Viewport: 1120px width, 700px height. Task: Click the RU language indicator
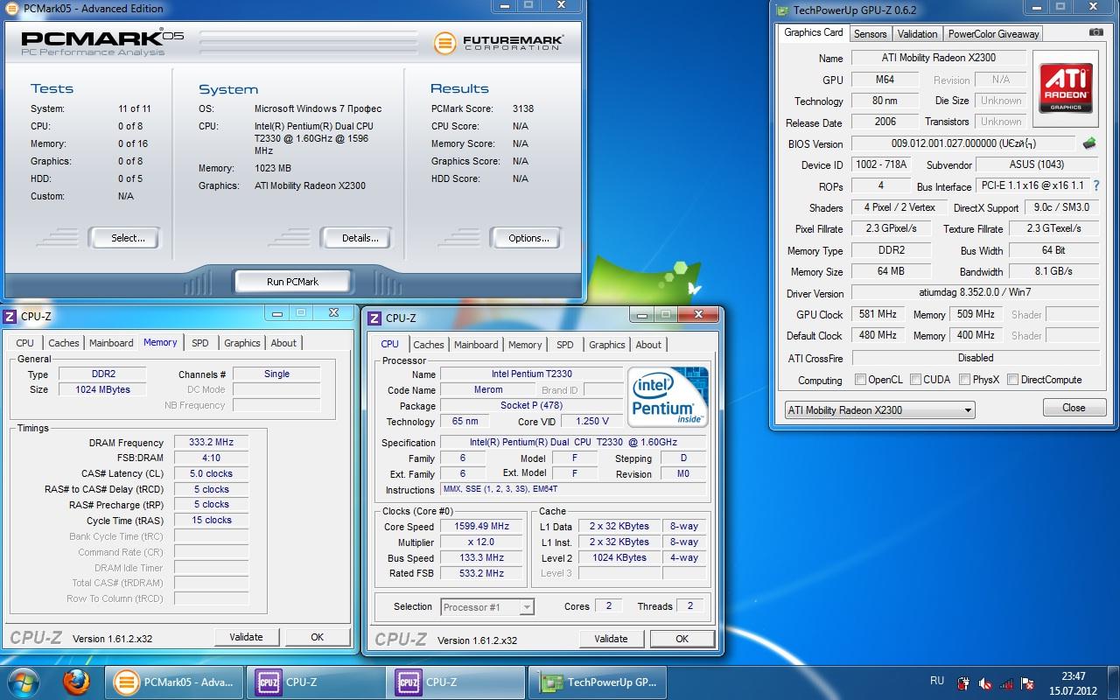click(x=937, y=681)
